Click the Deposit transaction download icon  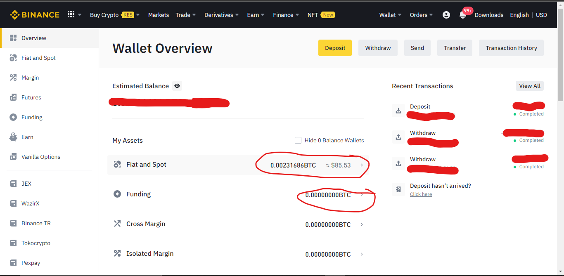click(398, 110)
